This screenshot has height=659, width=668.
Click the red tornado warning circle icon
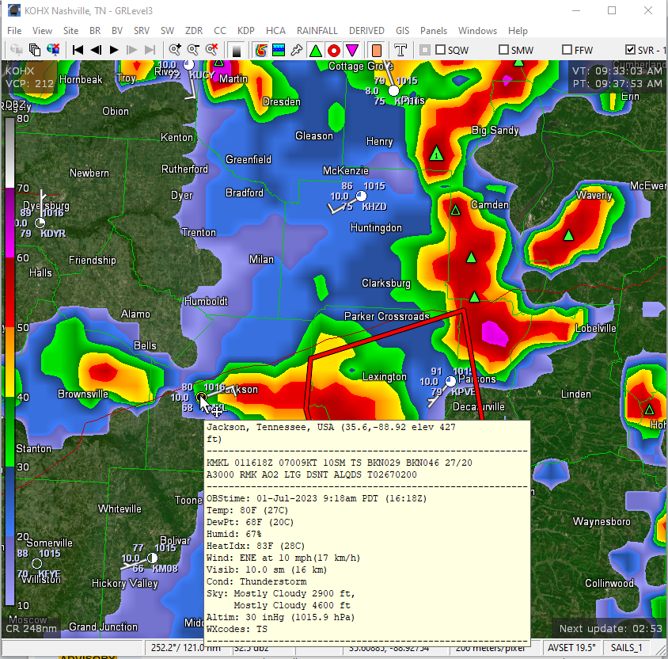coord(335,49)
